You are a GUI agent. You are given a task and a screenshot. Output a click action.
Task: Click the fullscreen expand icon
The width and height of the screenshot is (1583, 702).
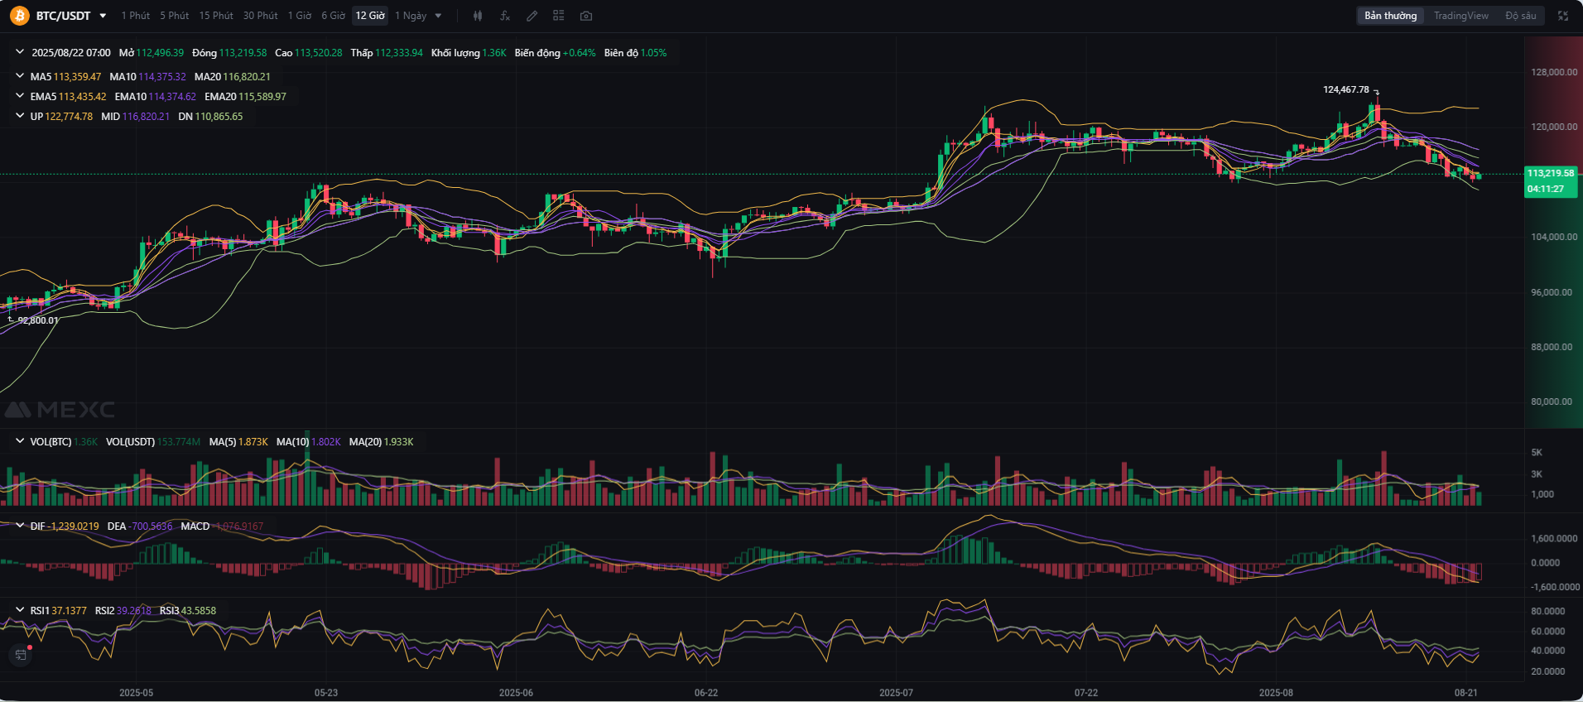pyautogui.click(x=1563, y=16)
